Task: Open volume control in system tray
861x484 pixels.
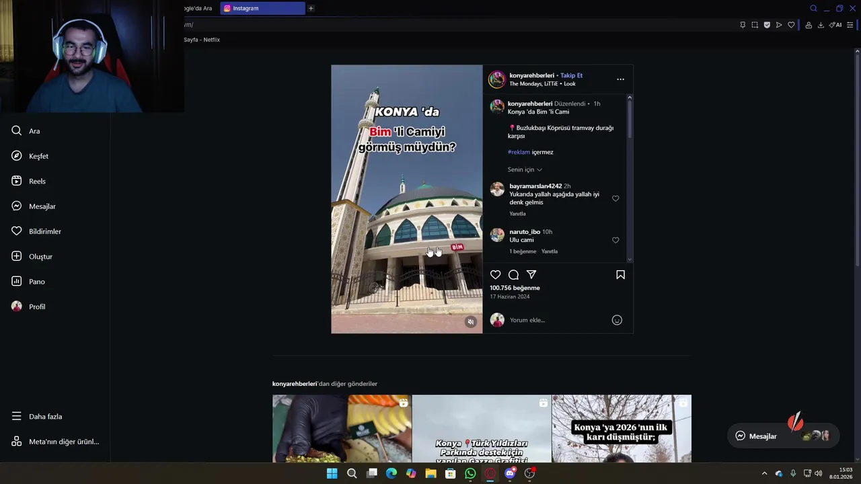Action: click(x=818, y=473)
